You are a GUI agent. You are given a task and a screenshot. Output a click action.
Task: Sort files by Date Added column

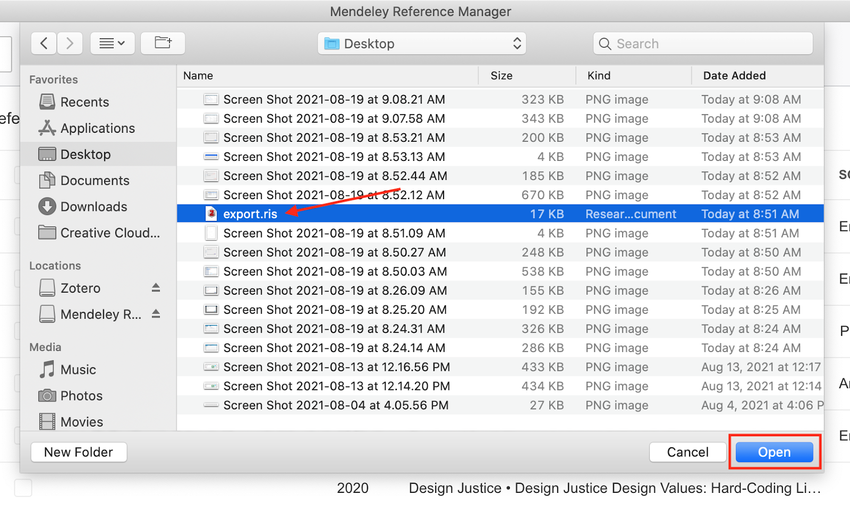pos(758,76)
